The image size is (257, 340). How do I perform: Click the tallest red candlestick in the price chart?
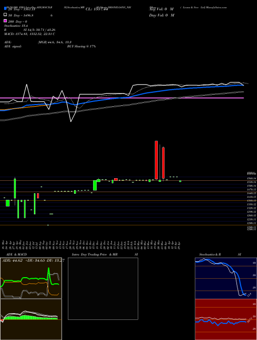tap(156, 160)
